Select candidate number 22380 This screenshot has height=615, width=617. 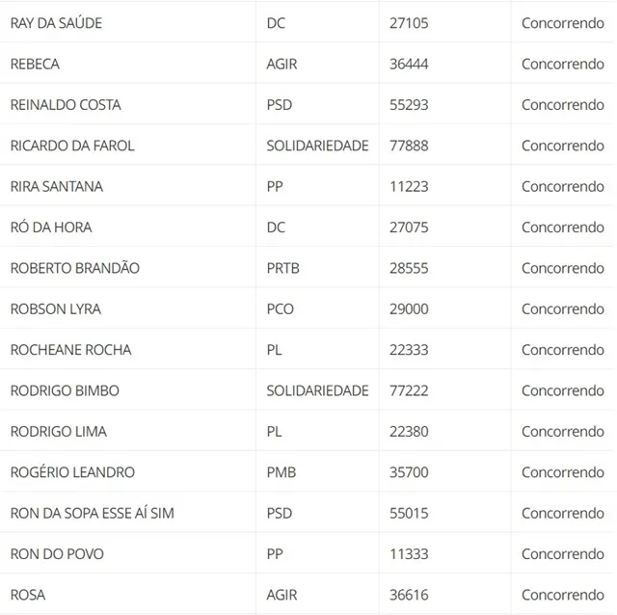[409, 432]
